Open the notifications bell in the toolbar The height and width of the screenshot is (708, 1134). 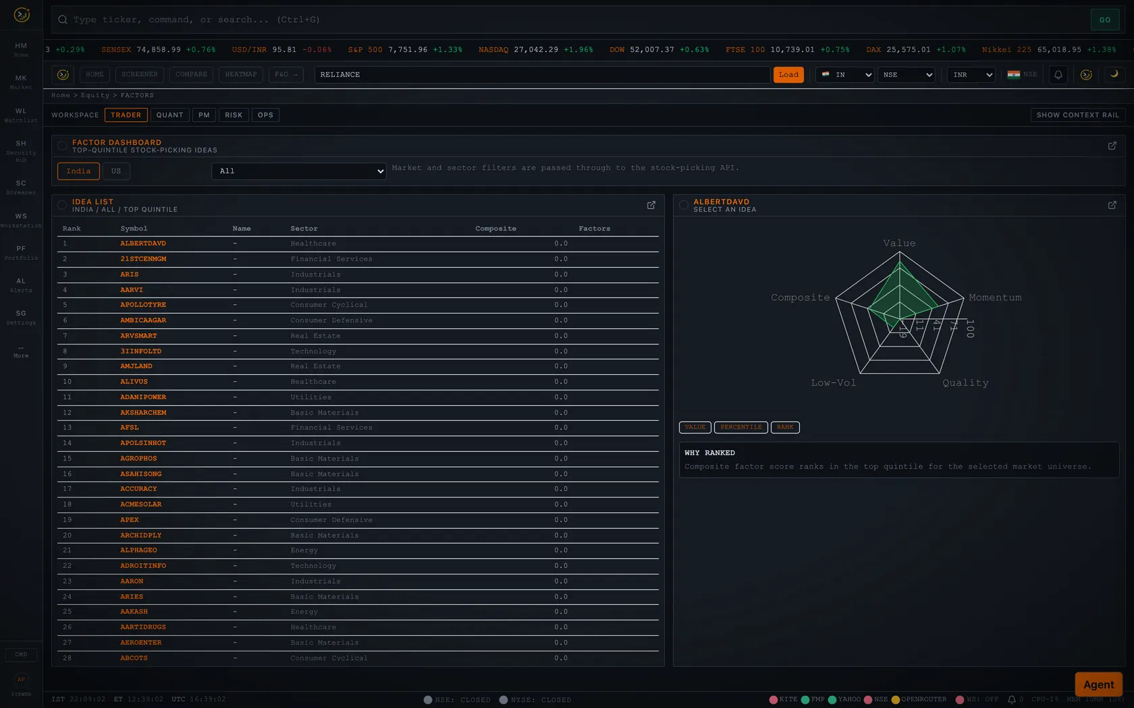tap(1058, 75)
